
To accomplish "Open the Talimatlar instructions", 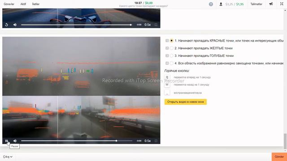I will click(256, 4).
